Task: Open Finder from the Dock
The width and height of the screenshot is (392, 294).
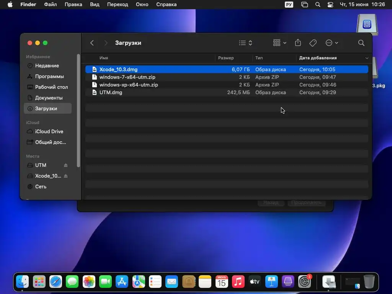Action: click(x=23, y=282)
